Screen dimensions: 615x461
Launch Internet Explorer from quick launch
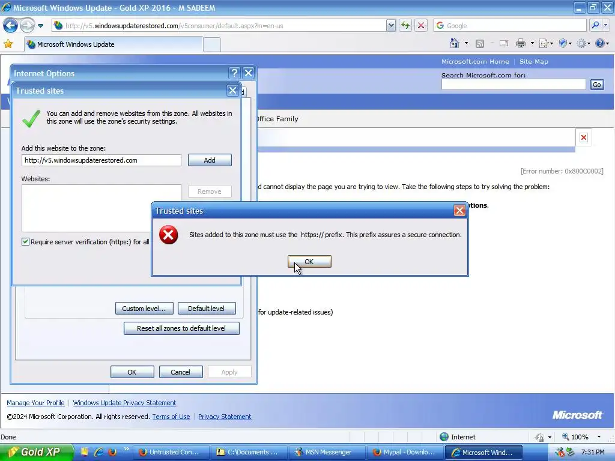tap(98, 452)
